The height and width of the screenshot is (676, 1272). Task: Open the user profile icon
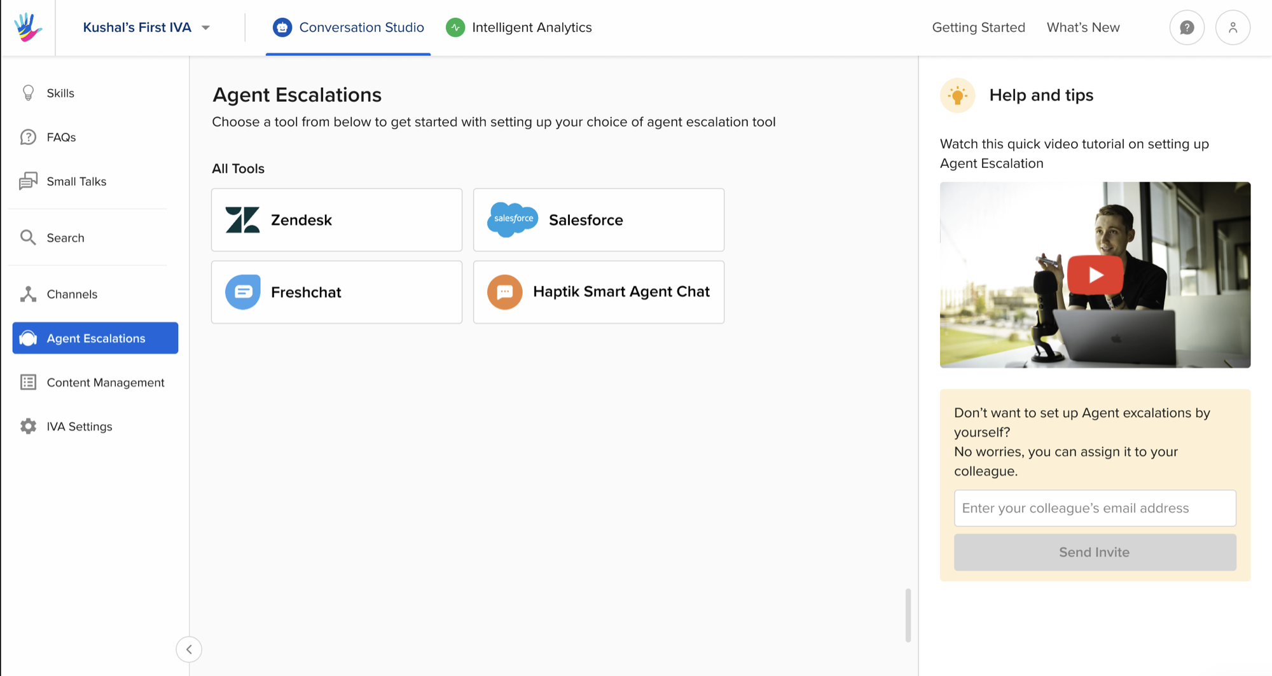pos(1233,27)
